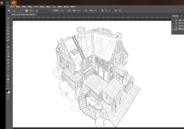Click the brush angle input field
Image resolution: width=184 pixels, height=129 pixels.
pos(110,11)
